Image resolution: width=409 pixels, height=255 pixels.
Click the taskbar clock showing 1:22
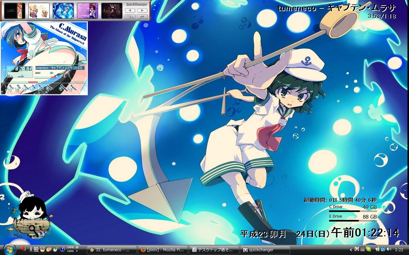pyautogui.click(x=399, y=250)
